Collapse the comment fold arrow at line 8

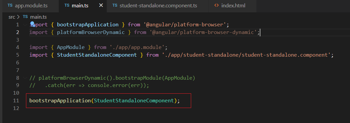point(25,78)
